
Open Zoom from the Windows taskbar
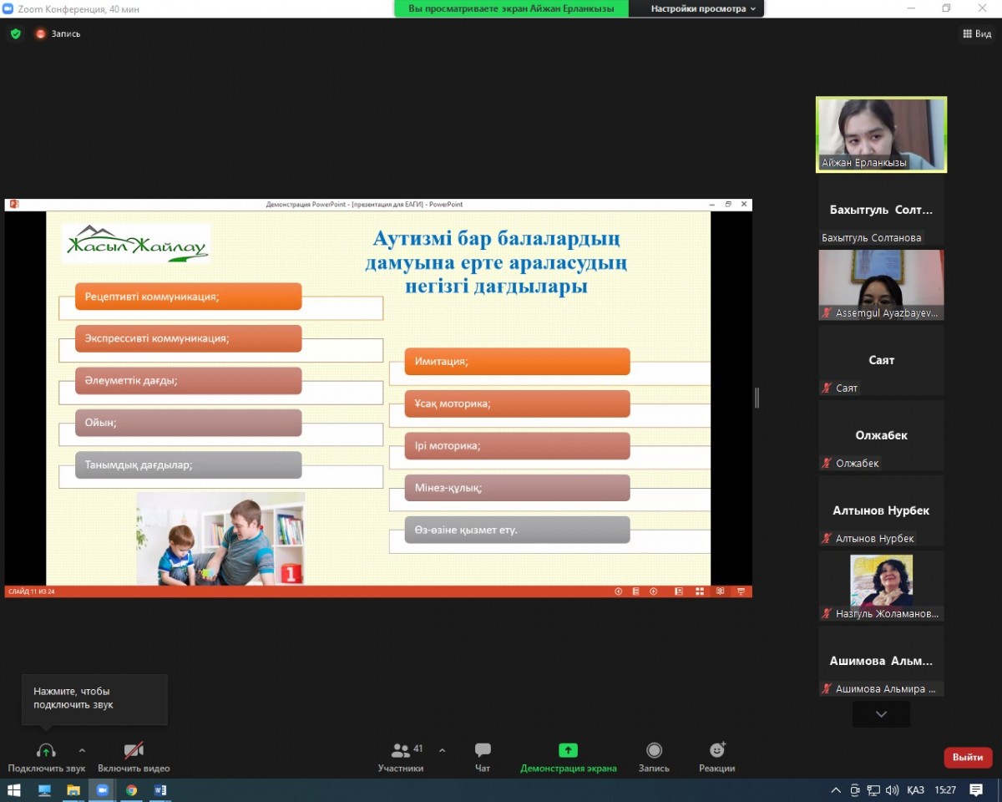pyautogui.click(x=103, y=790)
